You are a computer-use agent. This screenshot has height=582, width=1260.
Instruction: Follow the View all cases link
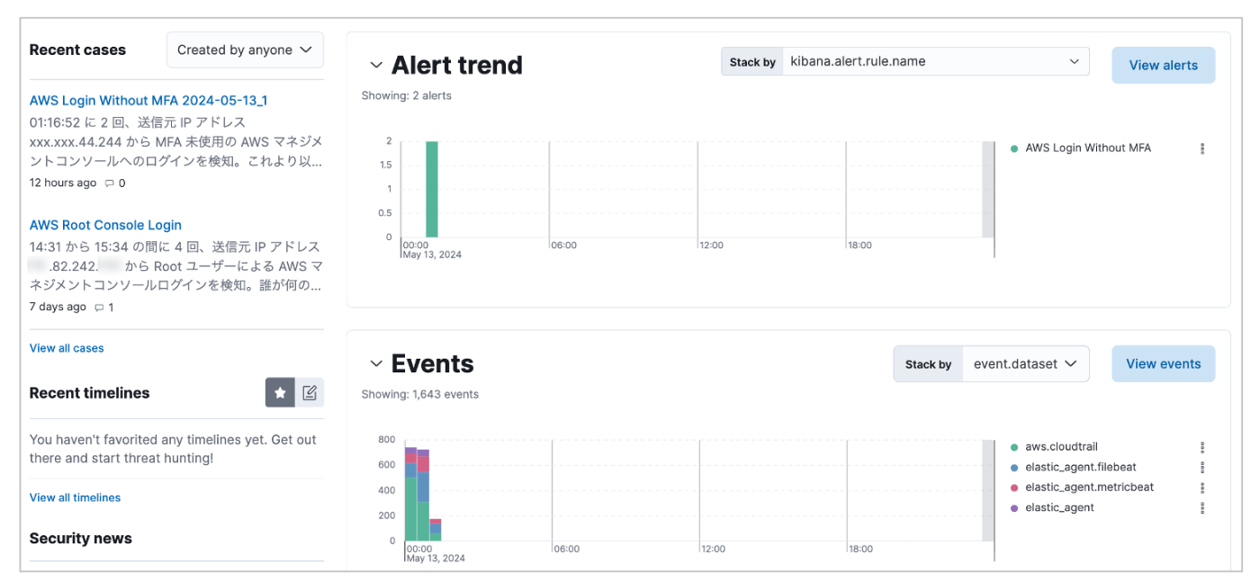pos(67,348)
